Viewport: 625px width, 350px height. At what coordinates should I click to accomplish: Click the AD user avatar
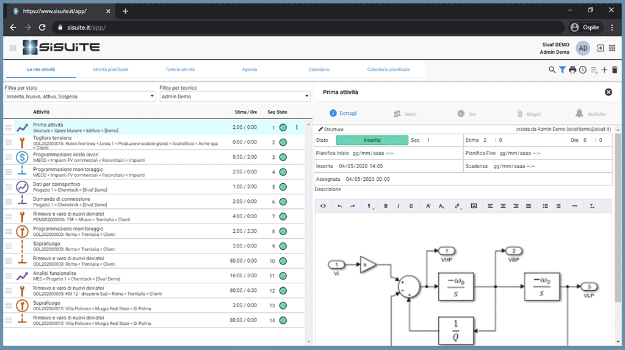click(583, 48)
